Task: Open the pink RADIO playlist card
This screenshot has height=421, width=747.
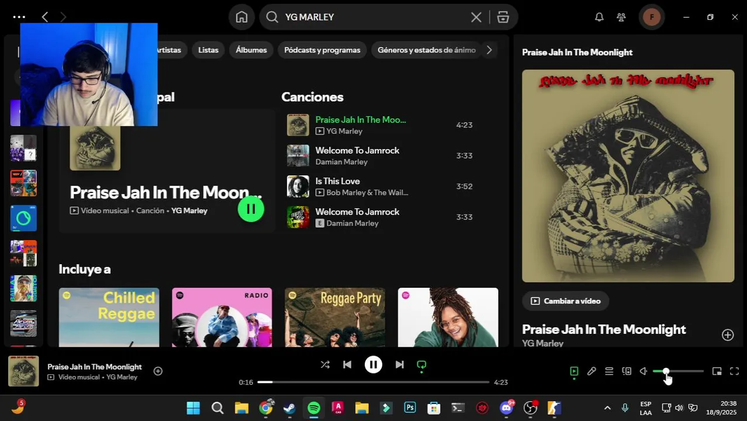Action: [x=222, y=317]
